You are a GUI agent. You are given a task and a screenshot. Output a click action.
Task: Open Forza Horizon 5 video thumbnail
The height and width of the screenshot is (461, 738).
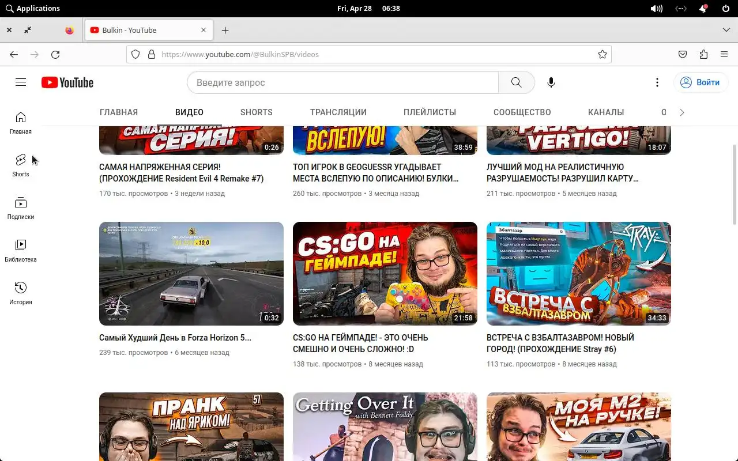pyautogui.click(x=191, y=274)
